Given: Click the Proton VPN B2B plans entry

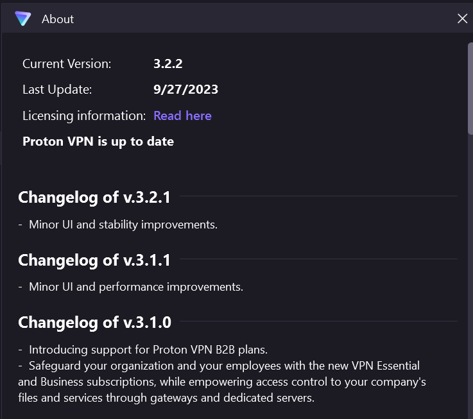Looking at the screenshot, I should pos(148,350).
